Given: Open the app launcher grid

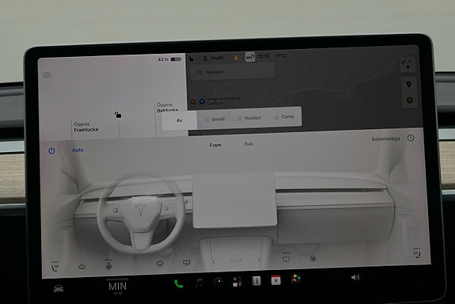Looking at the screenshot, I should [x=237, y=281].
